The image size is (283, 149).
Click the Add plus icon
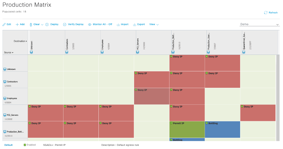[x=17, y=25]
